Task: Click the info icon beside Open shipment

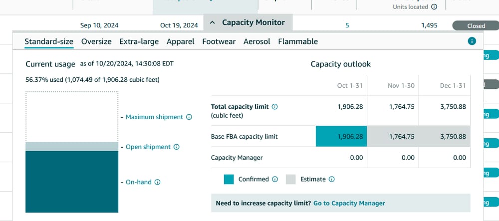Action: point(177,147)
